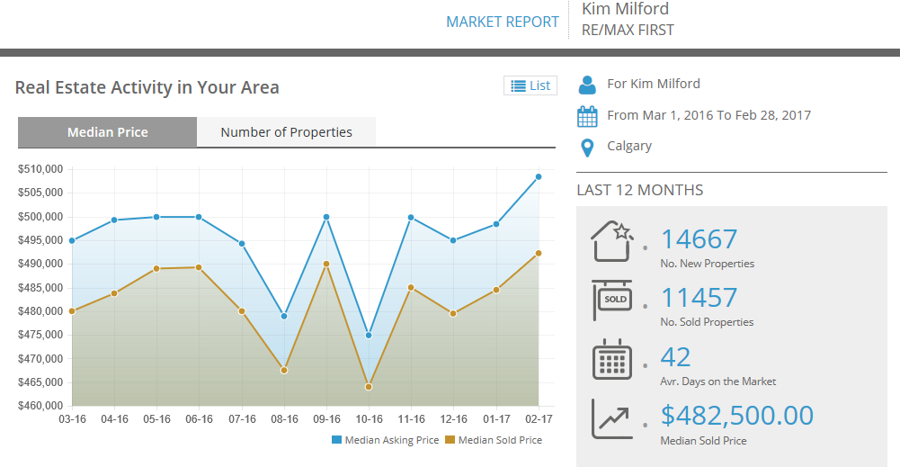Click the 02-17 asking price data point
This screenshot has width=900, height=467.
(539, 176)
